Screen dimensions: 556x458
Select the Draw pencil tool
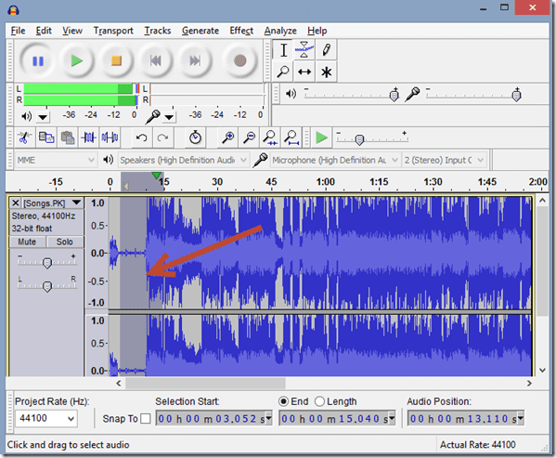click(x=326, y=49)
